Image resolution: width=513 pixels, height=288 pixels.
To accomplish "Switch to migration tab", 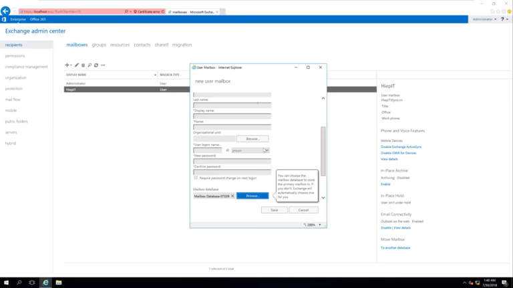I will [x=182, y=45].
